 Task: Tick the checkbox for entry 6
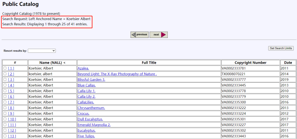[x=5, y=97]
